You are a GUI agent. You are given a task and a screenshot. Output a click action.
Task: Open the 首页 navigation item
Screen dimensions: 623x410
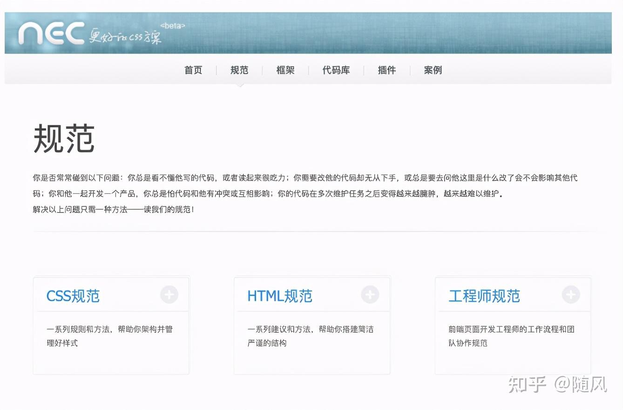pyautogui.click(x=193, y=70)
